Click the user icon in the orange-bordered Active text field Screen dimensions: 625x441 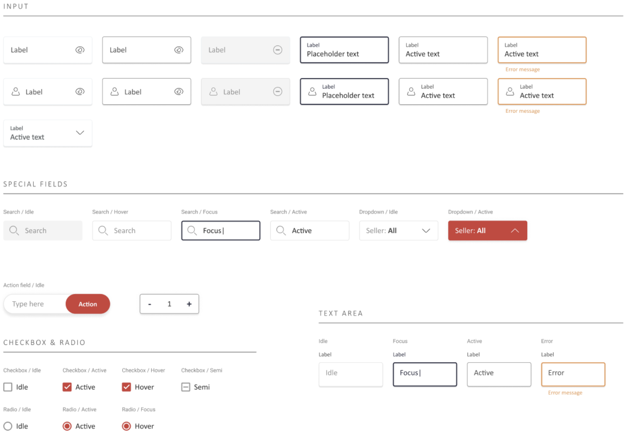click(x=510, y=91)
